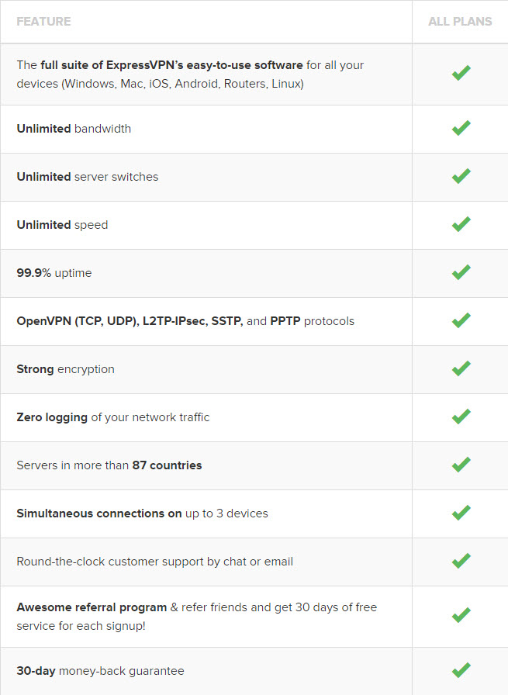The image size is (508, 695).
Task: Click the checkmark for 30-day money-back guarantee
Action: coord(461,670)
